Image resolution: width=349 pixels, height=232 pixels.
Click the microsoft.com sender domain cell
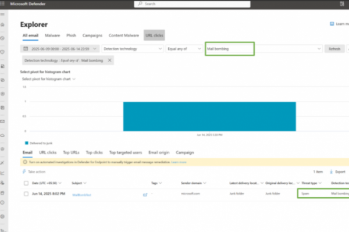click(191, 194)
